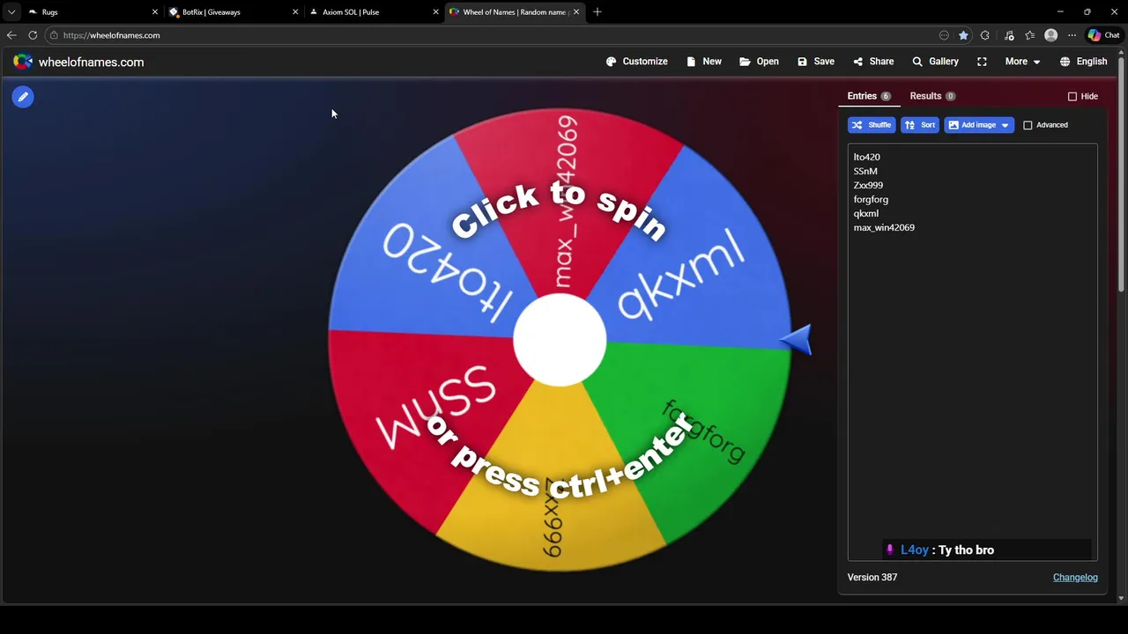Screen dimensions: 1128x634
Task: Open Copilot Chat button
Action: (x=1103, y=35)
